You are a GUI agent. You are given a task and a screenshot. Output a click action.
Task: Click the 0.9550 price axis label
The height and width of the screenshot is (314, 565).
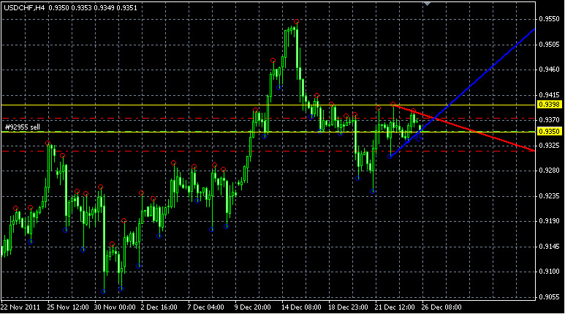pyautogui.click(x=550, y=19)
